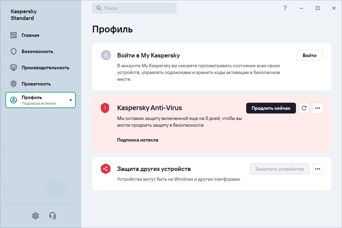Click the refresh subscription status icon
Viewport: 342px width, 228px height.
[304, 108]
